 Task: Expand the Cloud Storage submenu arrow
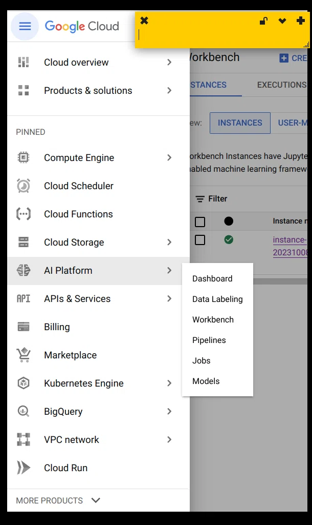pos(169,242)
